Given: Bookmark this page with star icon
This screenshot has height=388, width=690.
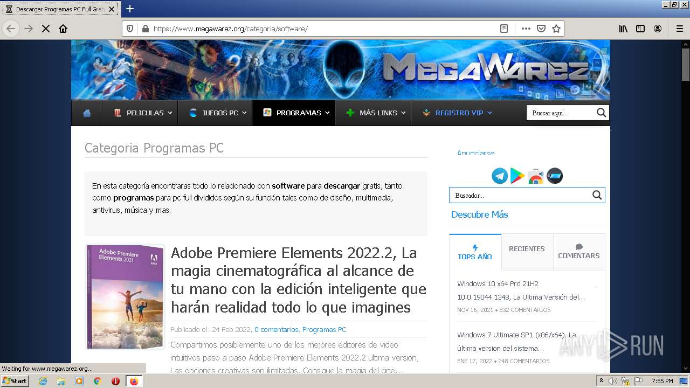Looking at the screenshot, I should click(556, 29).
